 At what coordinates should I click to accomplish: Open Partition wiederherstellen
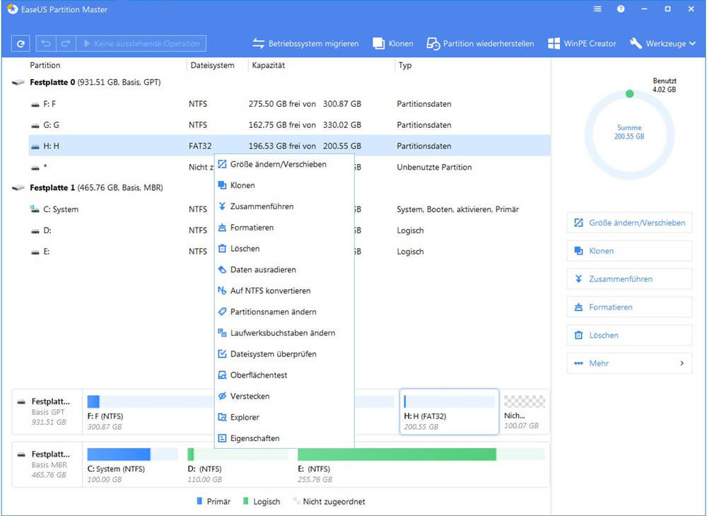(x=480, y=44)
